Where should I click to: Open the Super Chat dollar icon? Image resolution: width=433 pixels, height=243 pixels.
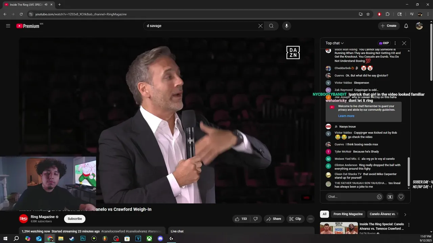click(390, 197)
